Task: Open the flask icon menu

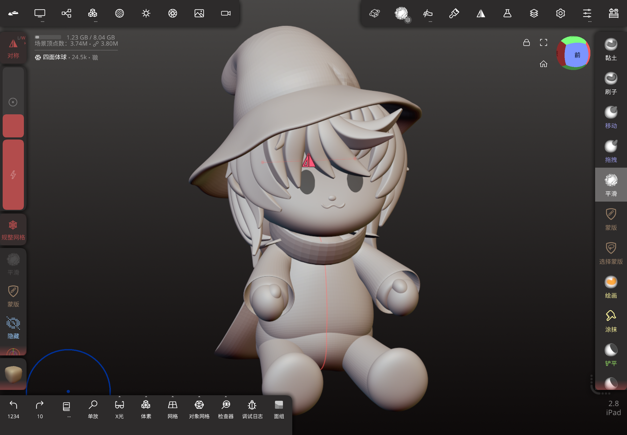Action: coord(507,13)
